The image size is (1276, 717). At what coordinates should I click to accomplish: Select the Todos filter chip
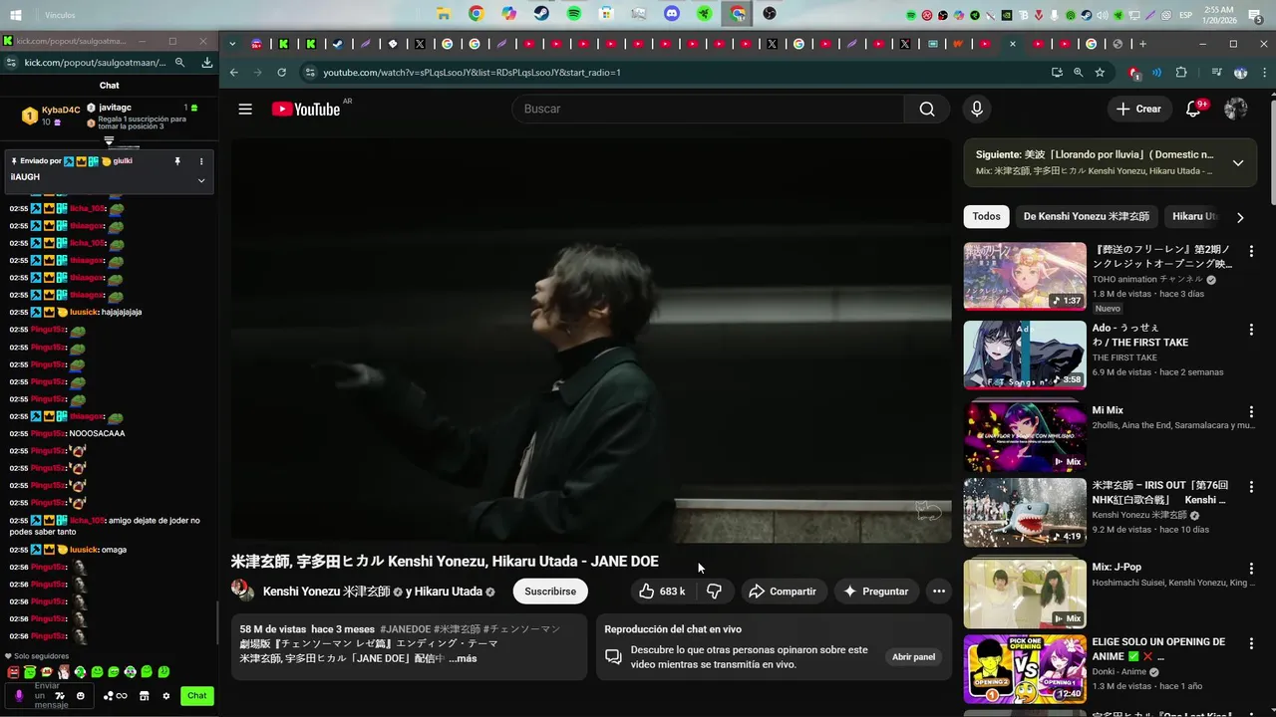tap(986, 216)
